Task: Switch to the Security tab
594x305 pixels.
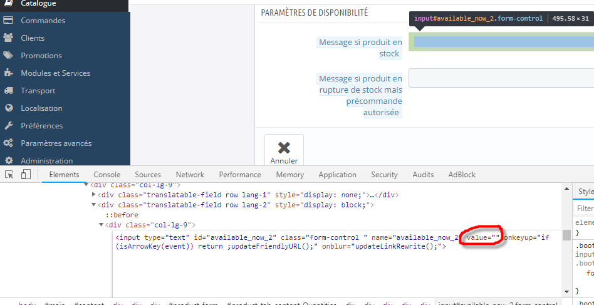Action: tap(384, 175)
